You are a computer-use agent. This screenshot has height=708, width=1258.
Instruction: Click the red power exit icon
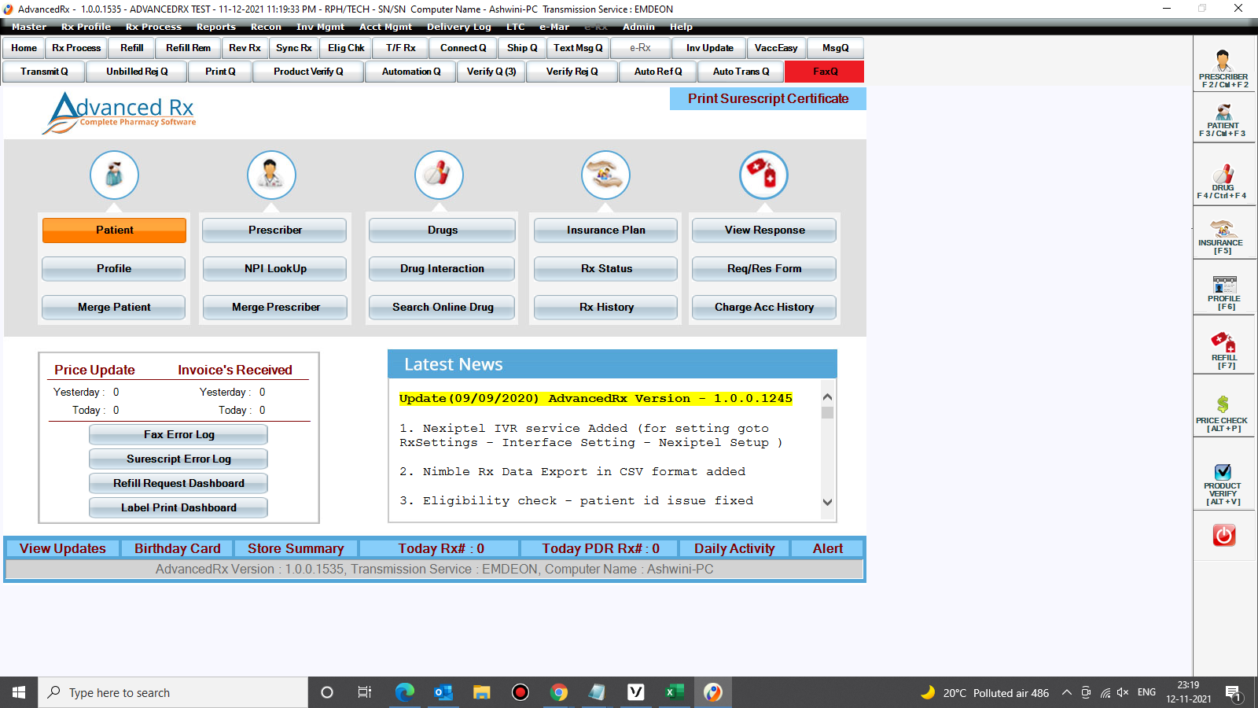tap(1223, 536)
